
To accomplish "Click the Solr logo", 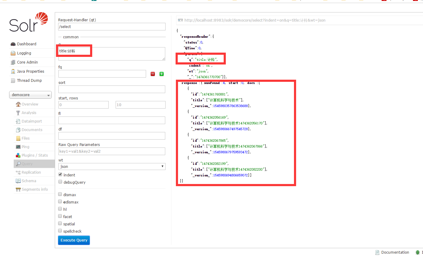I will 29,22.
